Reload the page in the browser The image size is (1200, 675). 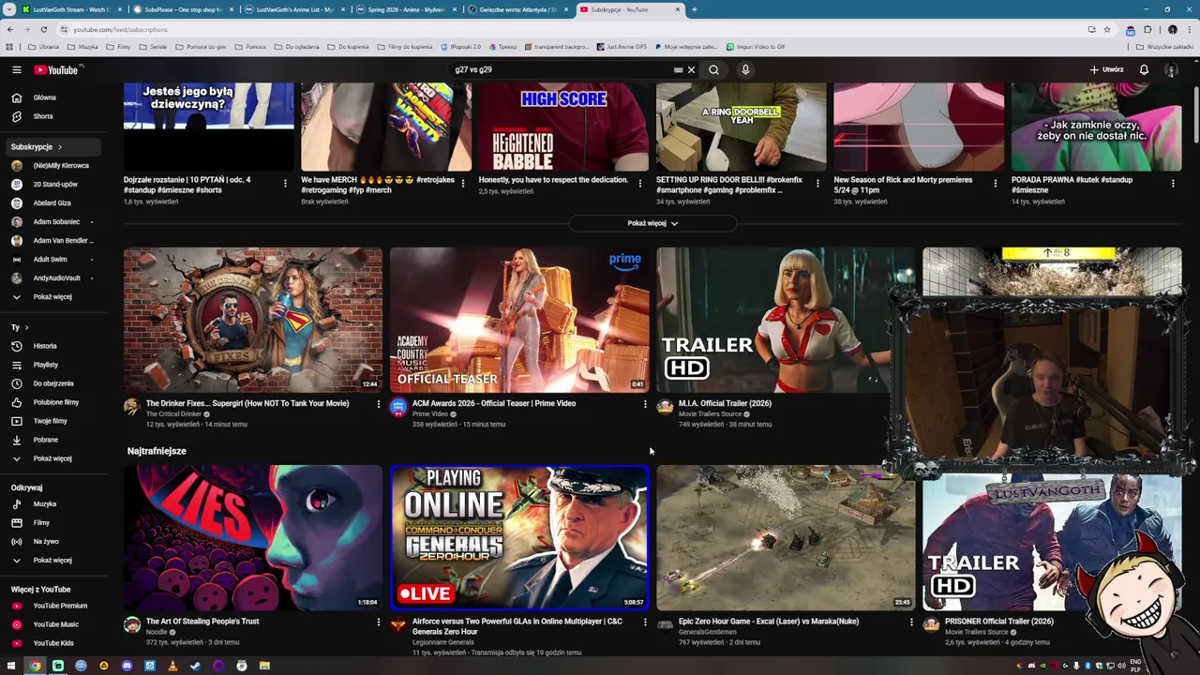click(x=43, y=29)
